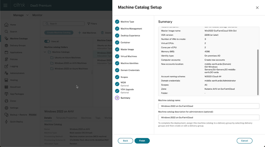This screenshot has height=147, width=265.
Task: Click the Finish button
Action: click(x=142, y=141)
